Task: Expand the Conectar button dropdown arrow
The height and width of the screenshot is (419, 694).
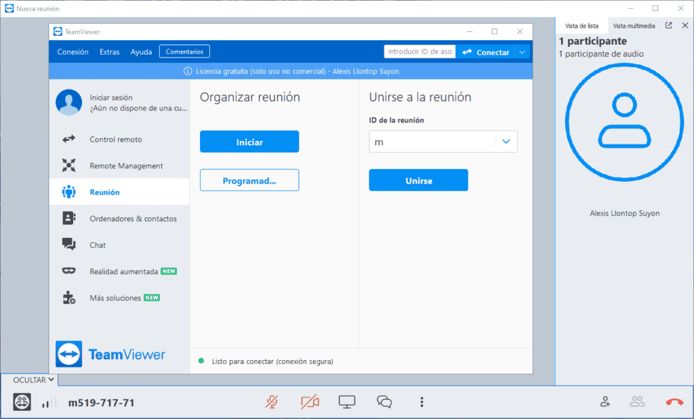Action: pyautogui.click(x=522, y=52)
